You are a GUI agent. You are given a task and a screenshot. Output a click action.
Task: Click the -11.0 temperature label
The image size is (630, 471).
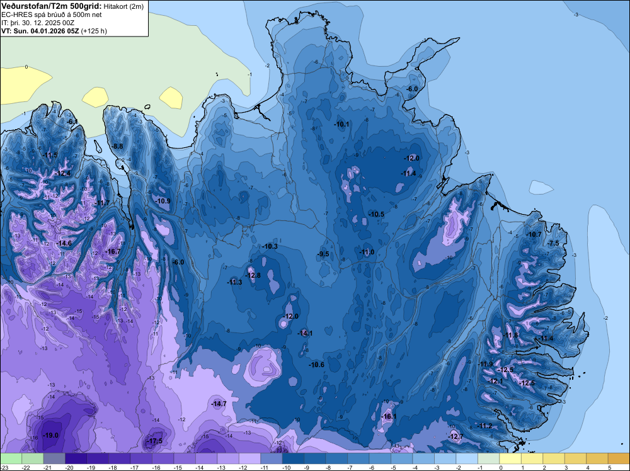367,252
